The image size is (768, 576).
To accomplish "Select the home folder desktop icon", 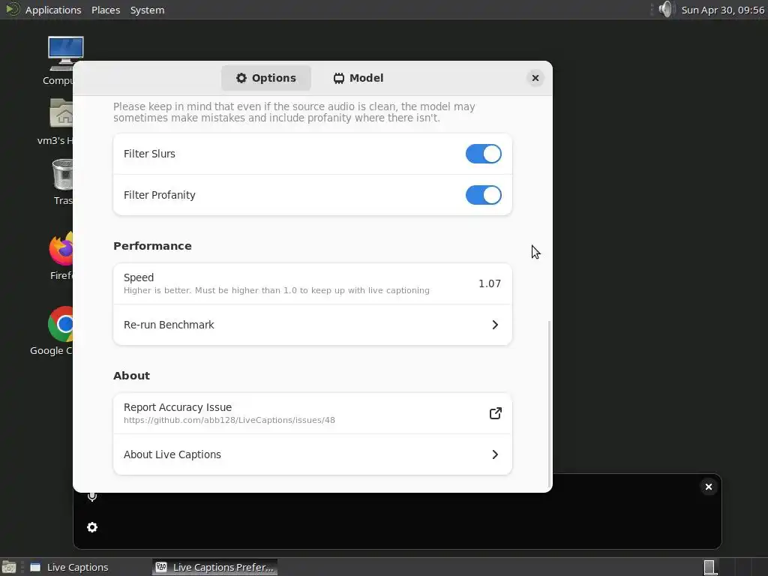I will coord(61,121).
